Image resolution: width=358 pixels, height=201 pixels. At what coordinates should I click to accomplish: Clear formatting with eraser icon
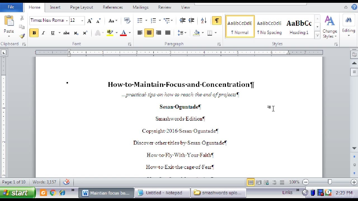[127, 20]
